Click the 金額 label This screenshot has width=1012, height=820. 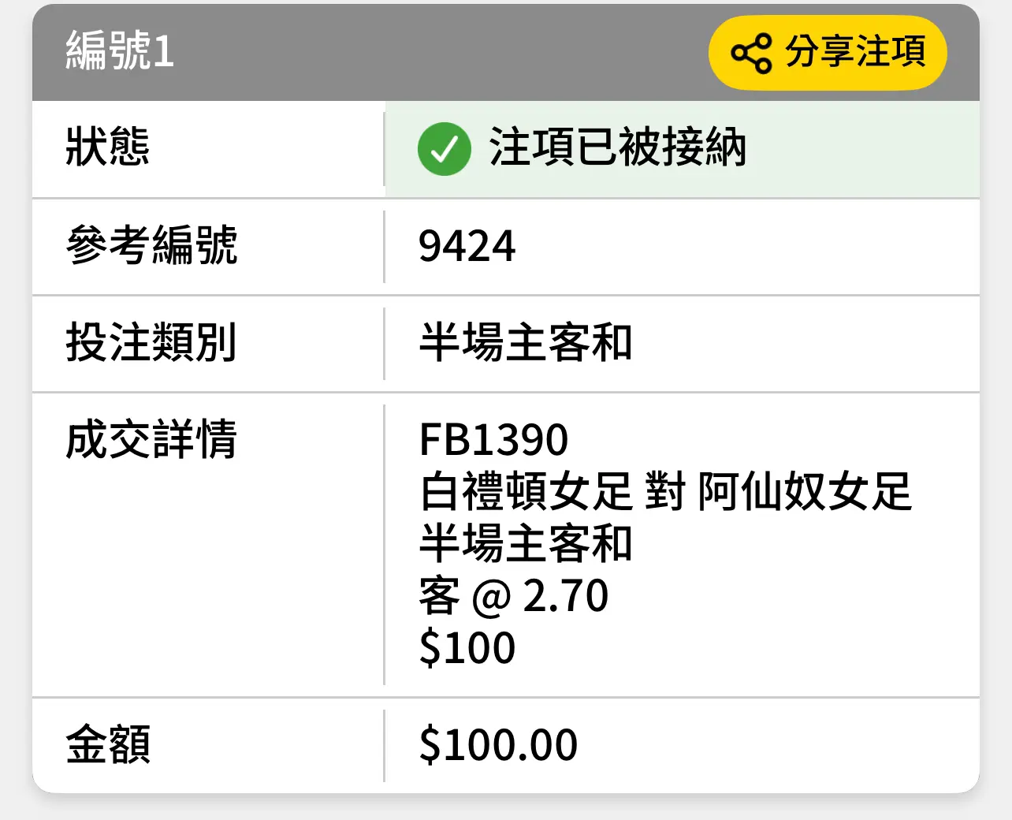coord(108,744)
